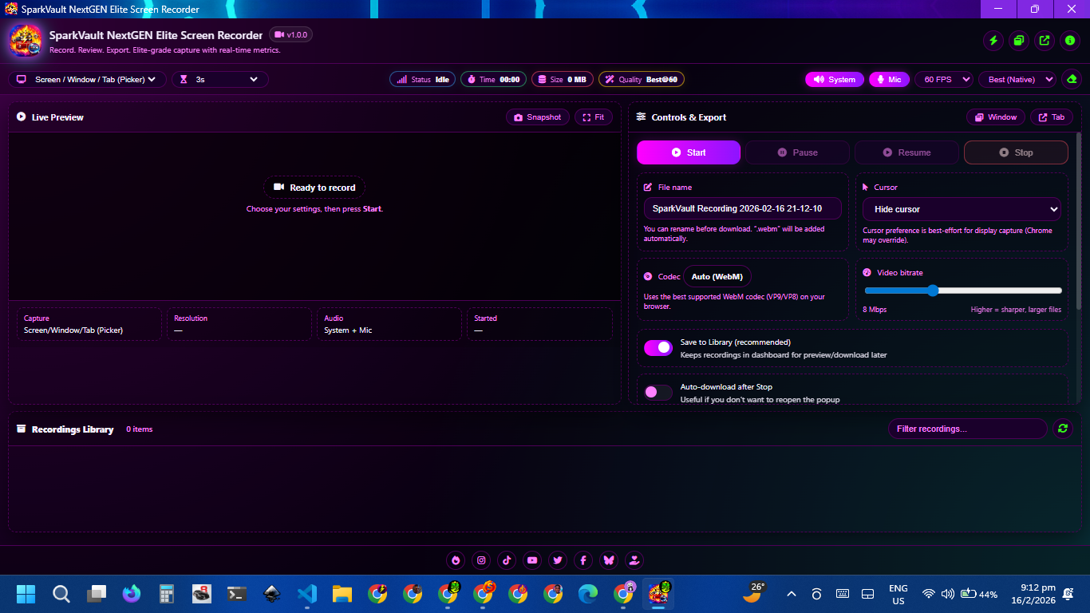Image resolution: width=1090 pixels, height=613 pixels.
Task: Open controls in Window mode
Action: tap(996, 117)
